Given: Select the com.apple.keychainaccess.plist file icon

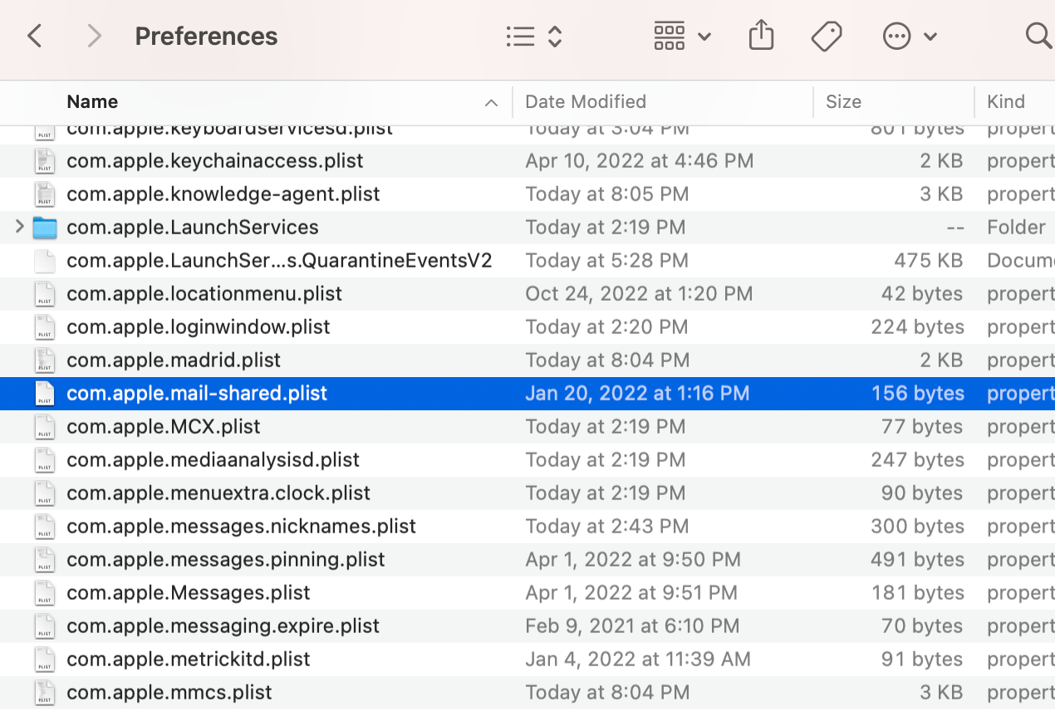Looking at the screenshot, I should tap(45, 161).
